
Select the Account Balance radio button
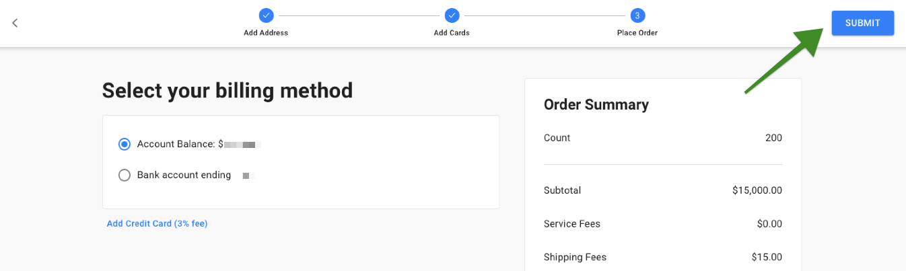pos(124,144)
